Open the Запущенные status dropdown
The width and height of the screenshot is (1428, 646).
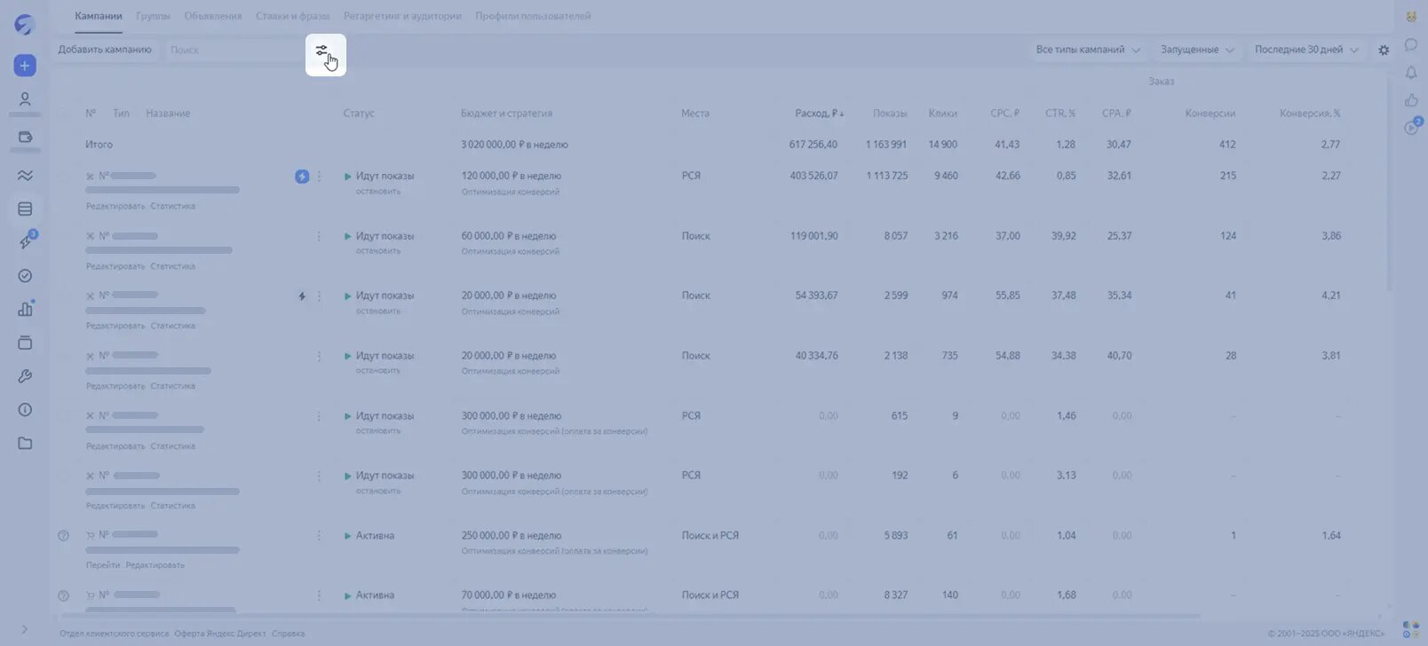1197,50
